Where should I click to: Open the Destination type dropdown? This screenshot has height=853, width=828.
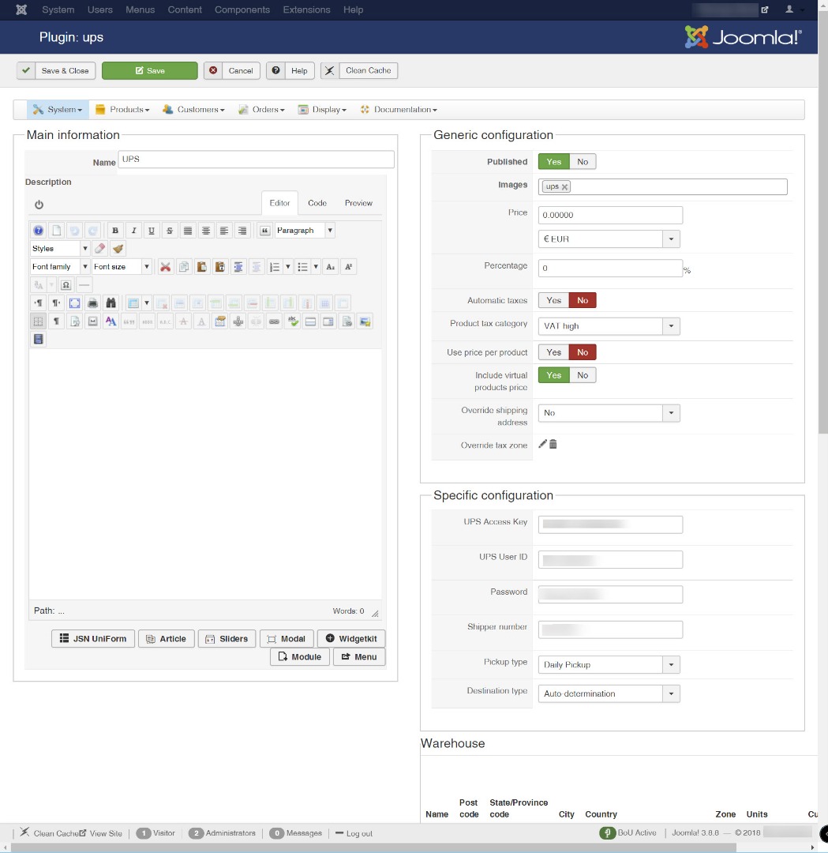point(609,693)
